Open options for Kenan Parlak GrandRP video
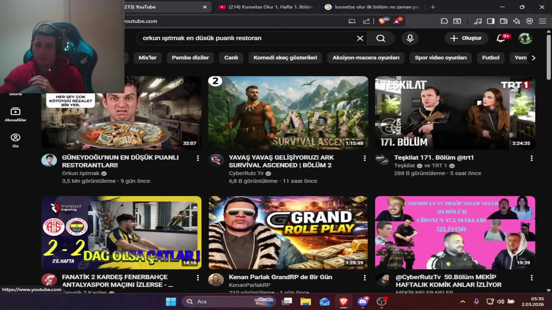Image resolution: width=552 pixels, height=310 pixels. 365,278
